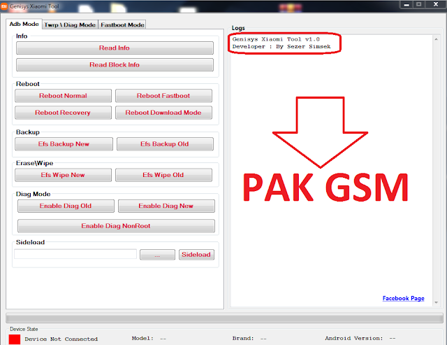
Task: Focus the Sideload file path field
Action: [75, 254]
